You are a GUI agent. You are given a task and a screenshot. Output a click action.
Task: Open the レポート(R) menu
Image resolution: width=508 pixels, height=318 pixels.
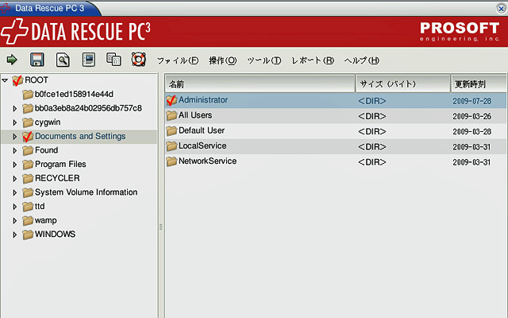(313, 60)
